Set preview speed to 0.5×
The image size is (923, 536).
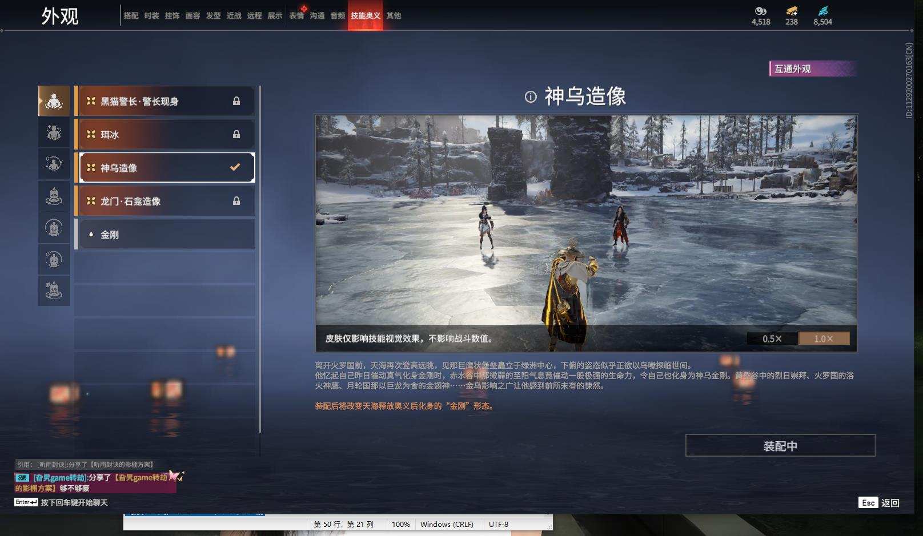pos(772,338)
